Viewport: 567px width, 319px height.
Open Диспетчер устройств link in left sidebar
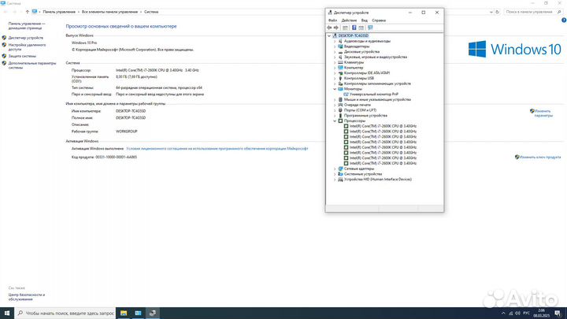(26, 38)
